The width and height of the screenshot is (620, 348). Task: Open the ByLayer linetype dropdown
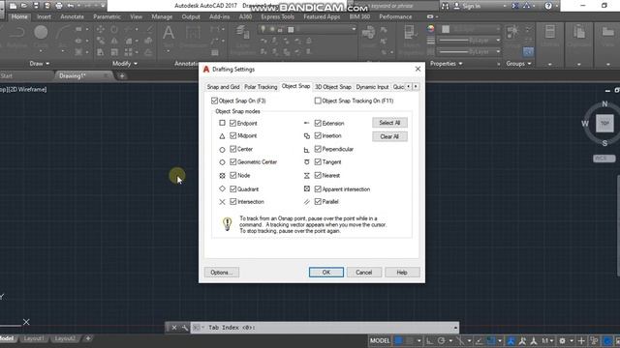click(x=498, y=51)
